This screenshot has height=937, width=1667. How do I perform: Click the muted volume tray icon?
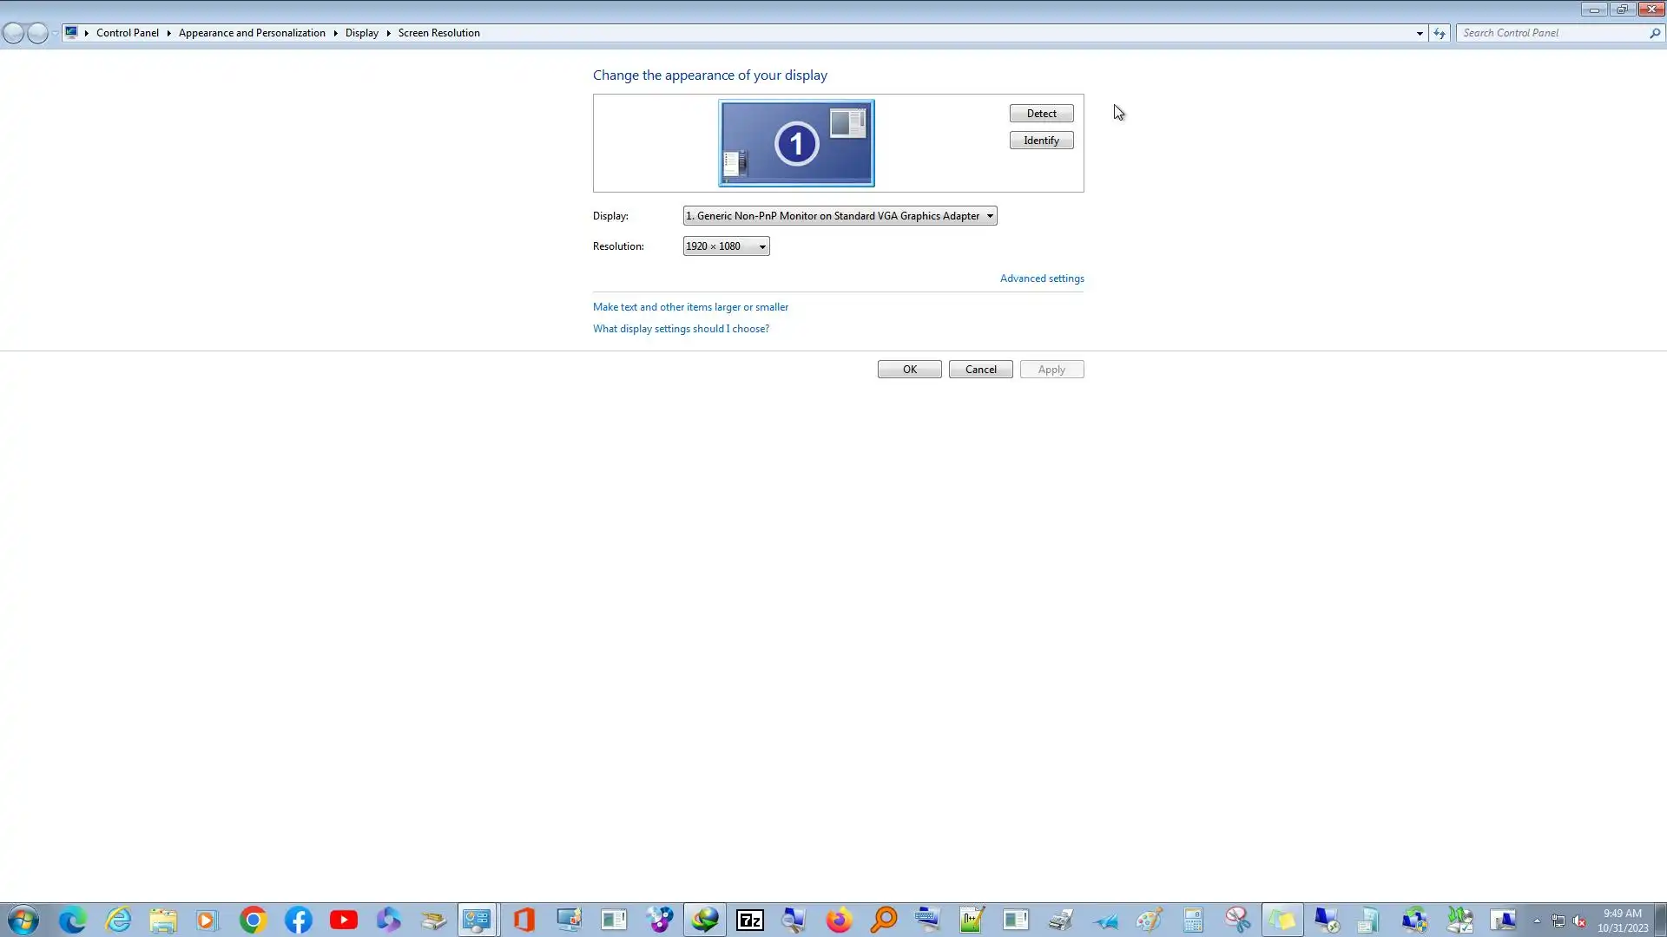1580,921
